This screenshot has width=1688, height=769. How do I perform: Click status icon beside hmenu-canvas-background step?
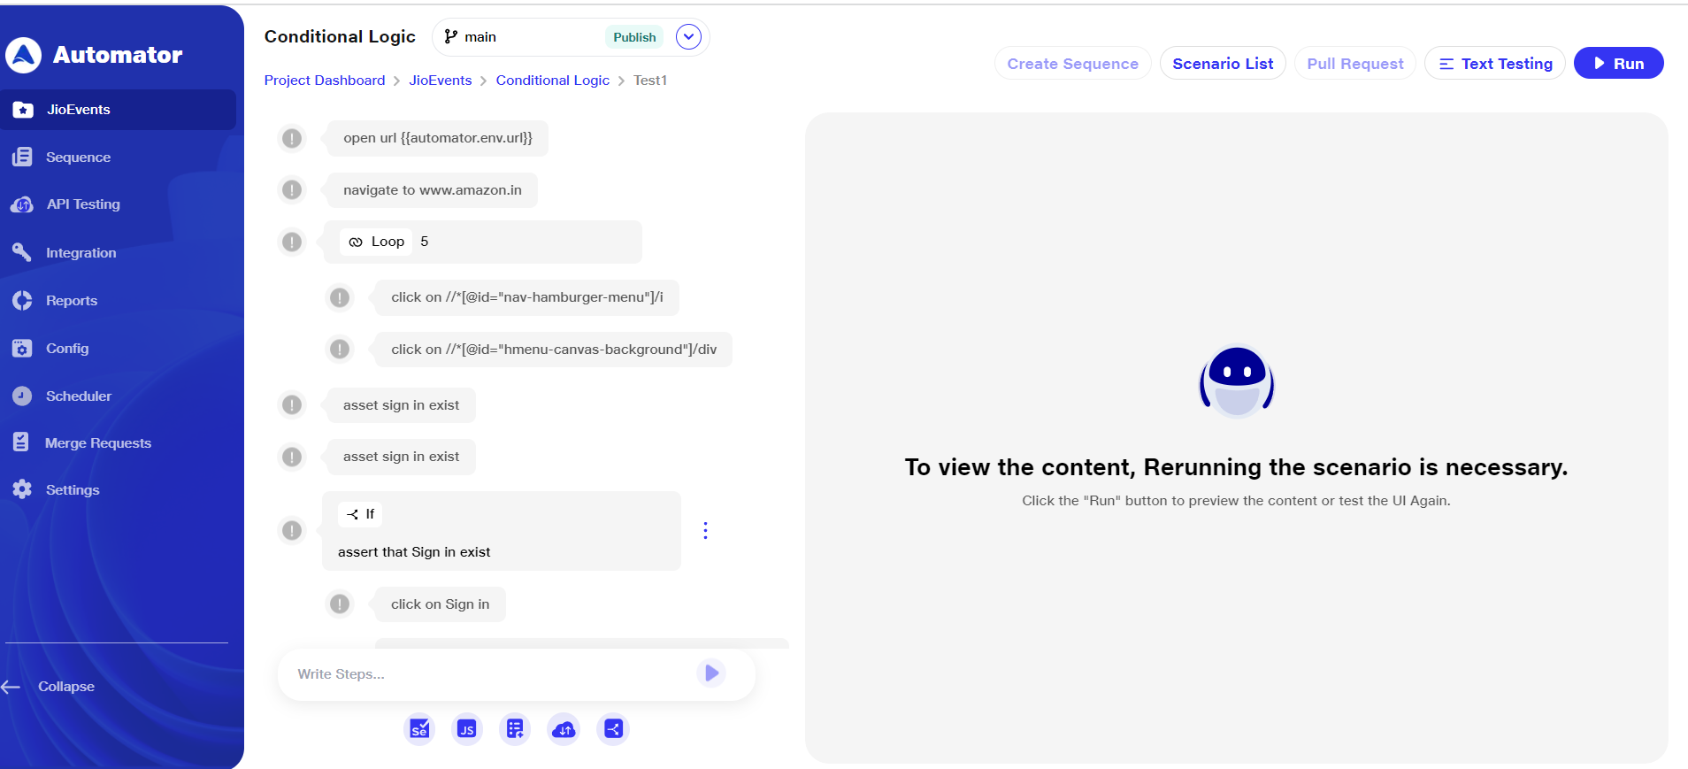tap(340, 350)
